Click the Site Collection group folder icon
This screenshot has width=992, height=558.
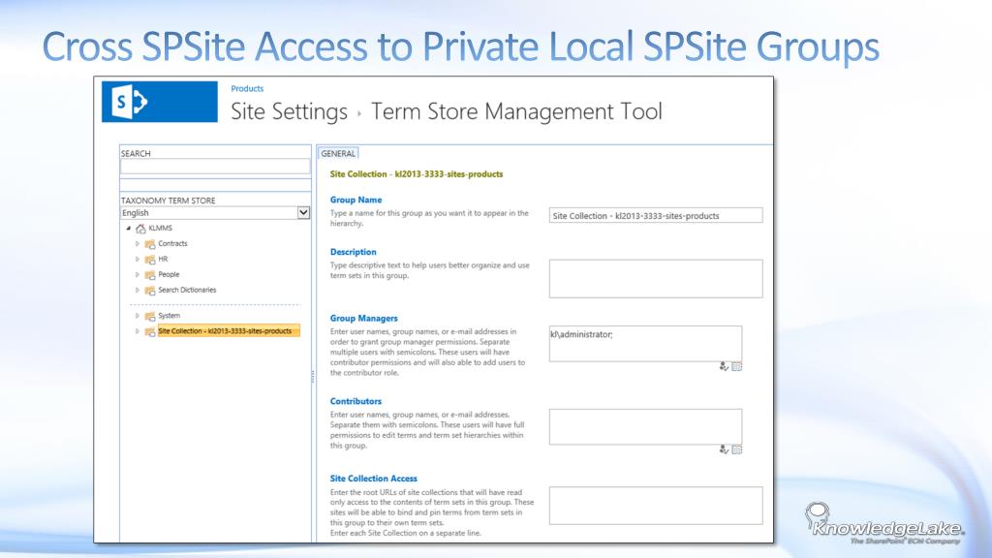(x=150, y=331)
